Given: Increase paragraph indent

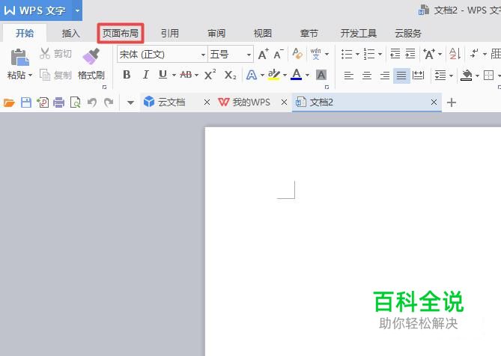Looking at the screenshot, I should coord(410,54).
